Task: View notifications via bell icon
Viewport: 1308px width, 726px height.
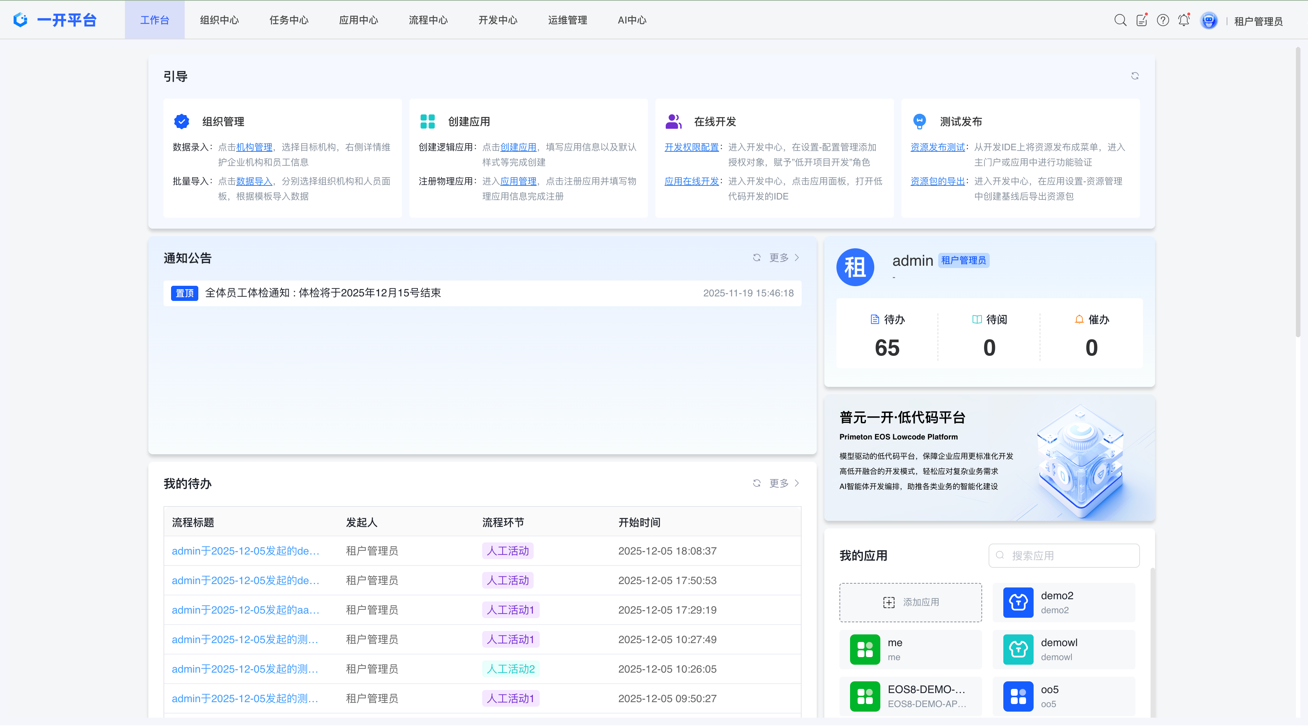Action: click(1183, 20)
